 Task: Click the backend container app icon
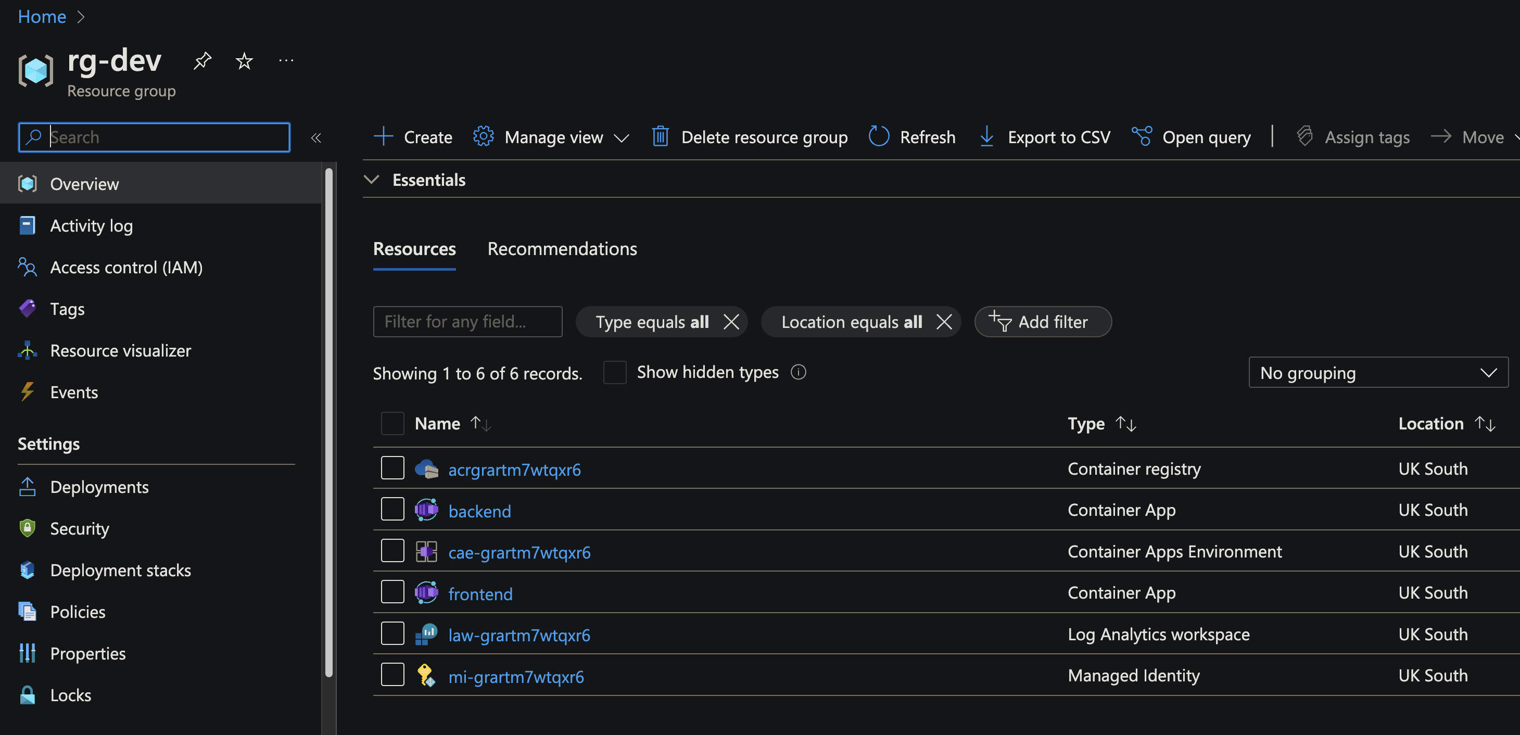[426, 510]
